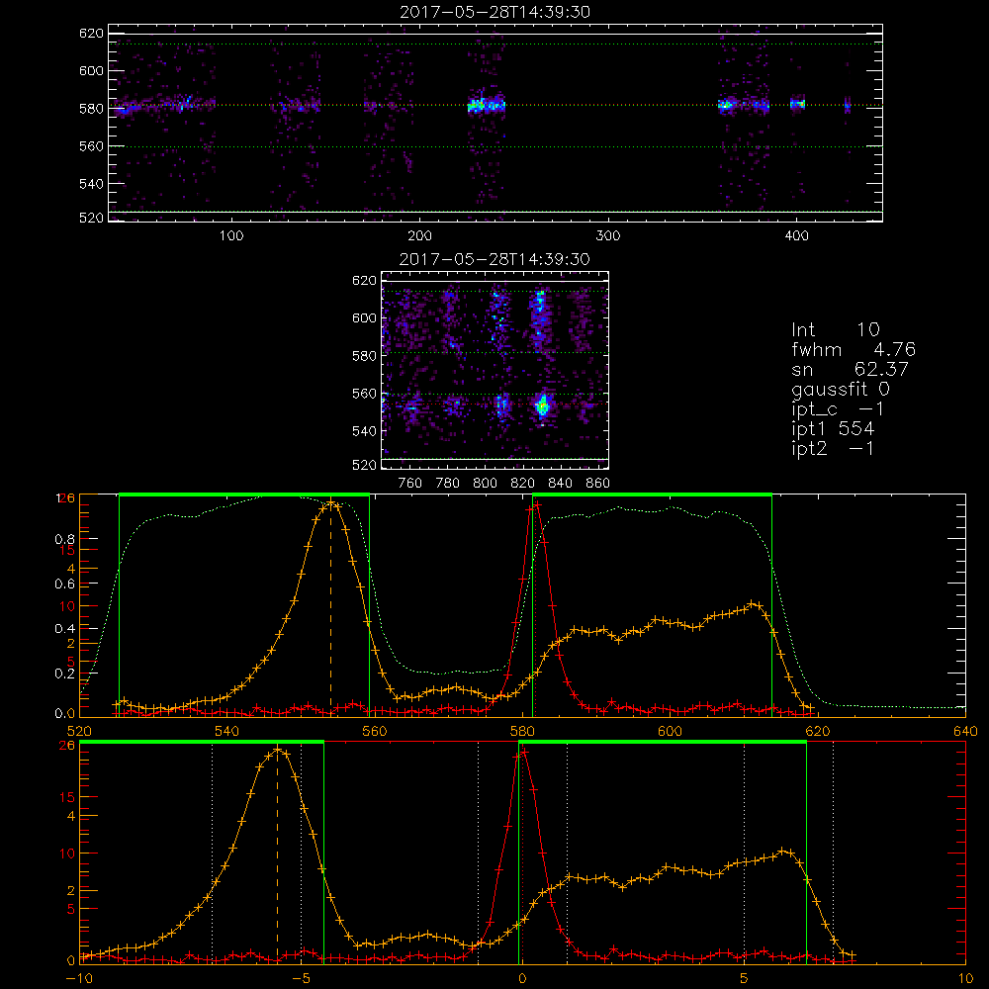Click y-axis label 580 of the top image
The width and height of the screenshot is (989, 989).
click(91, 109)
